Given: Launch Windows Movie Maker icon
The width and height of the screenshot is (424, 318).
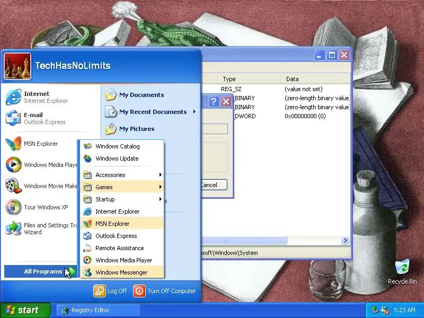Looking at the screenshot, I should pos(13,186).
